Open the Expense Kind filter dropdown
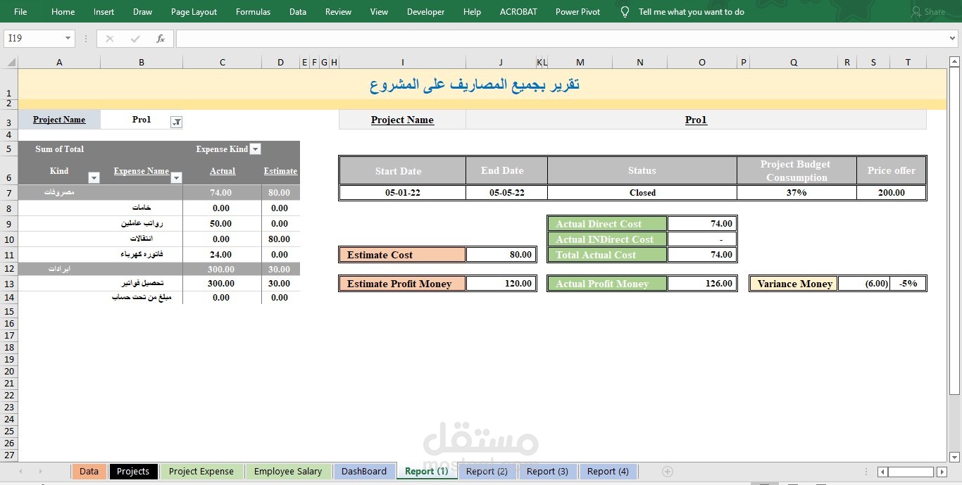 pos(256,149)
